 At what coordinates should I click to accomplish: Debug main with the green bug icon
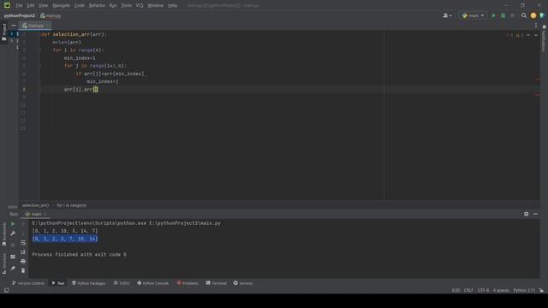503,15
